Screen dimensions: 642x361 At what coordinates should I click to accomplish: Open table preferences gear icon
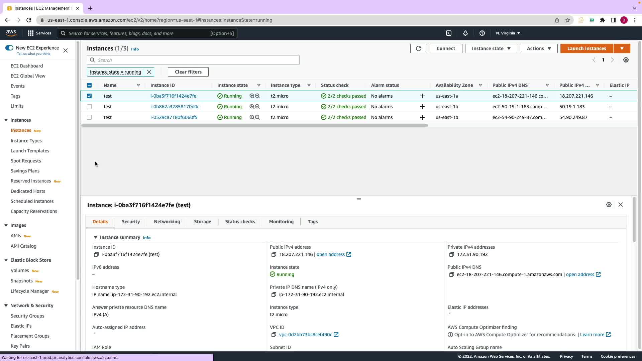[x=626, y=60]
